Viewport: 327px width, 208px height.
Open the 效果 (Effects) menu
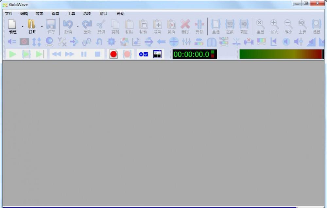pos(40,14)
